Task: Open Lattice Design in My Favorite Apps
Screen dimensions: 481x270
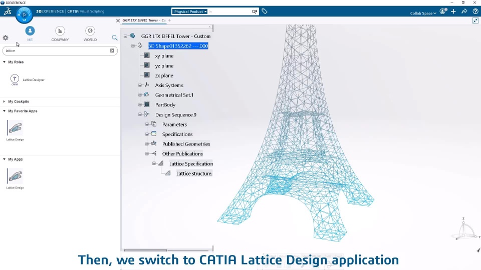Action: click(15, 127)
